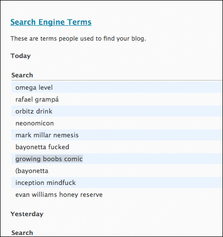This screenshot has height=237, width=223.
Task: Select the '(bayonetta' search term row
Action: click(x=117, y=171)
